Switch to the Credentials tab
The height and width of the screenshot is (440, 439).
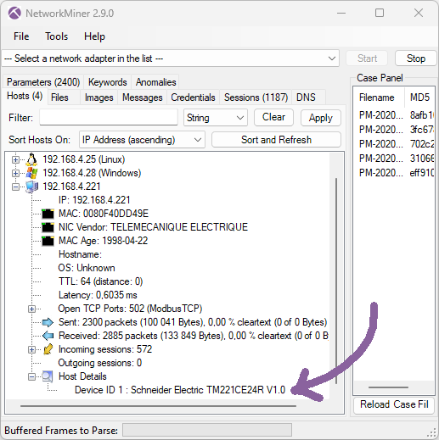(x=193, y=97)
